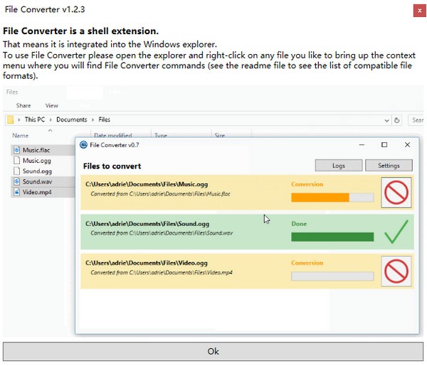The width and height of the screenshot is (427, 366).
Task: Click the Video.mp4 file icon
Action: pos(17,192)
